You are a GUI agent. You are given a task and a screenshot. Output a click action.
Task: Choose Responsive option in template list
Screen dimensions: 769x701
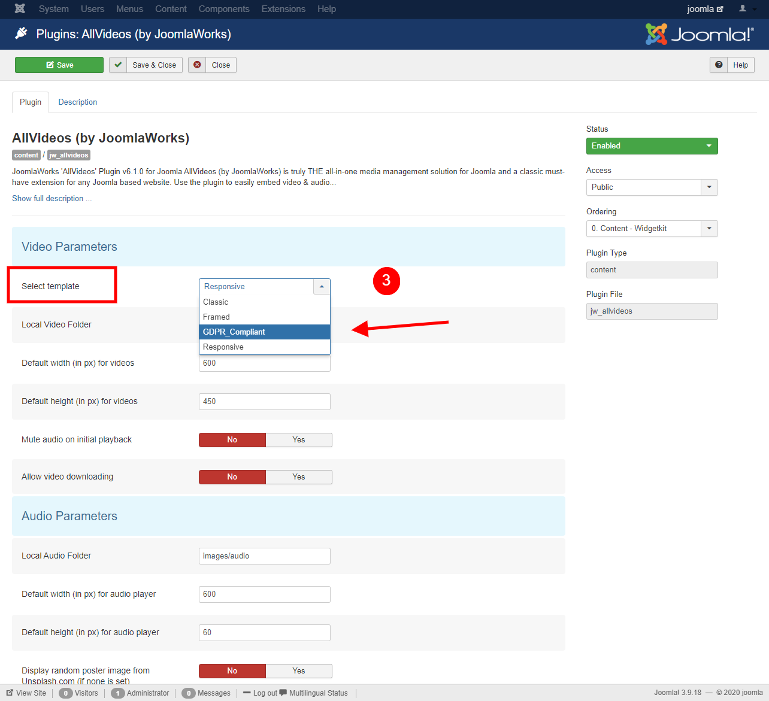click(x=265, y=347)
